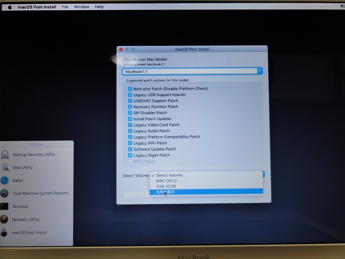
Task: Close the macOS Post Install window
Action: point(121,49)
